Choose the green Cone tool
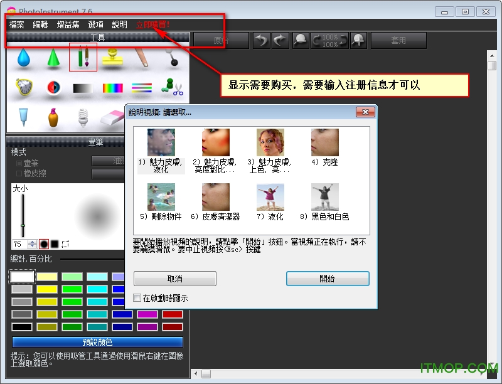 (53, 60)
